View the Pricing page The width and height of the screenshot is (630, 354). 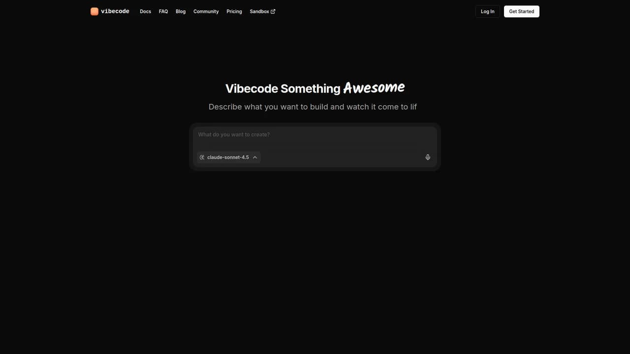[x=234, y=11]
